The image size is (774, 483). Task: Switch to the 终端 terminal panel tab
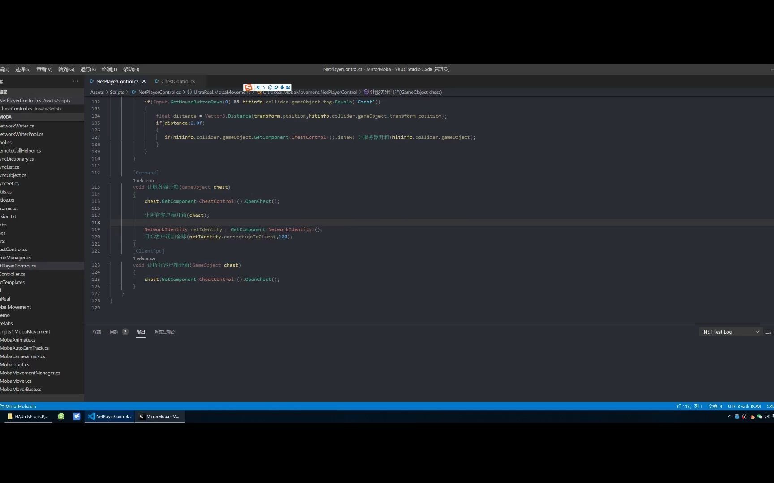pos(97,332)
